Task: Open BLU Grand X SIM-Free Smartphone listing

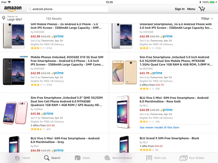Action: (x=169, y=138)
